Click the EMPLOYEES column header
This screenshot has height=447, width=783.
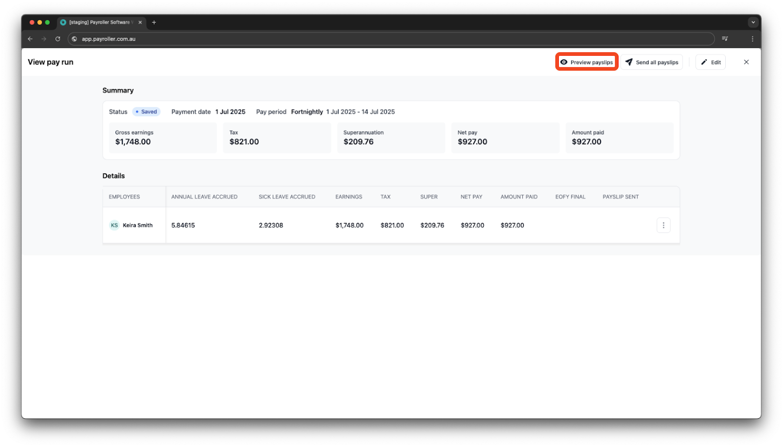(x=124, y=197)
